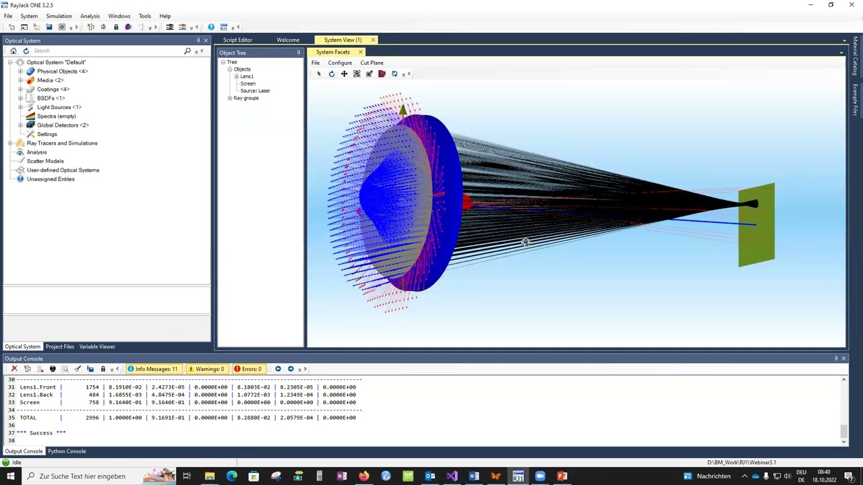Viewport: 863px width, 485px height.
Task: Expand Physical Objects <4> node
Action: (x=20, y=71)
